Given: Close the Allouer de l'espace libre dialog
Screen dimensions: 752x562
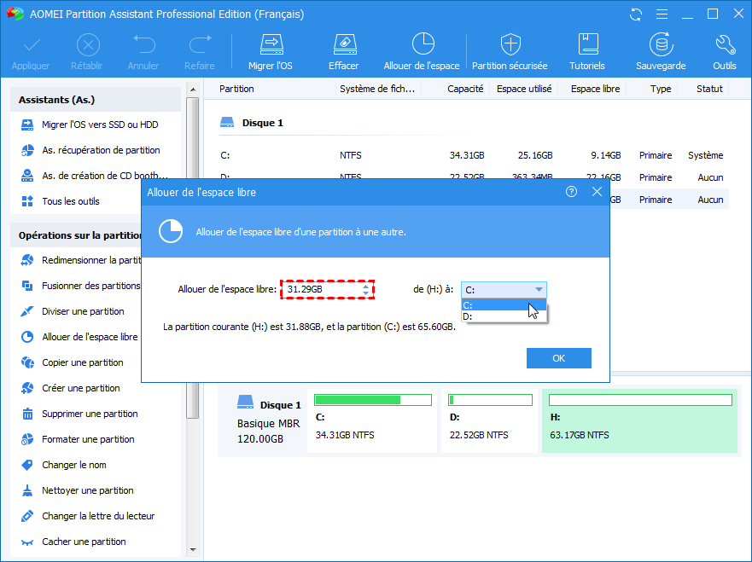Looking at the screenshot, I should click(x=597, y=192).
